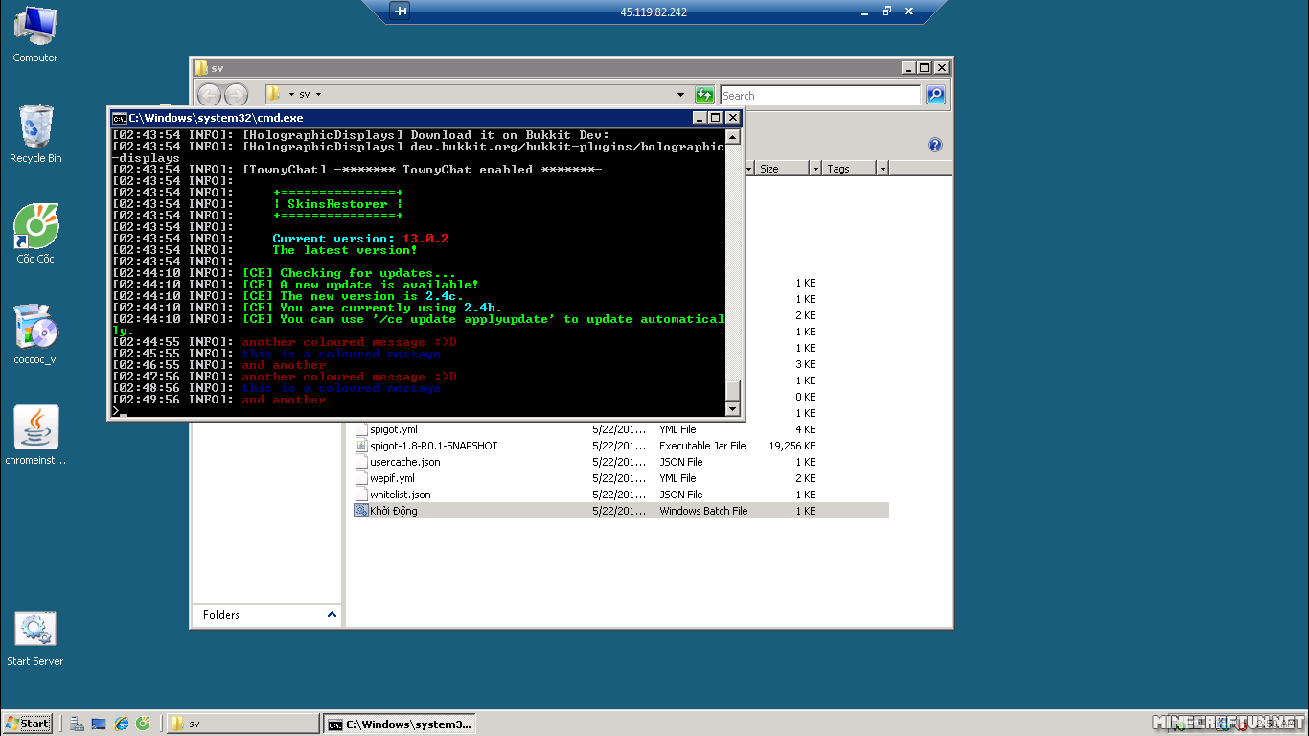This screenshot has width=1309, height=736.
Task: Switch to the cmd.exe taskbar button
Action: pos(399,724)
